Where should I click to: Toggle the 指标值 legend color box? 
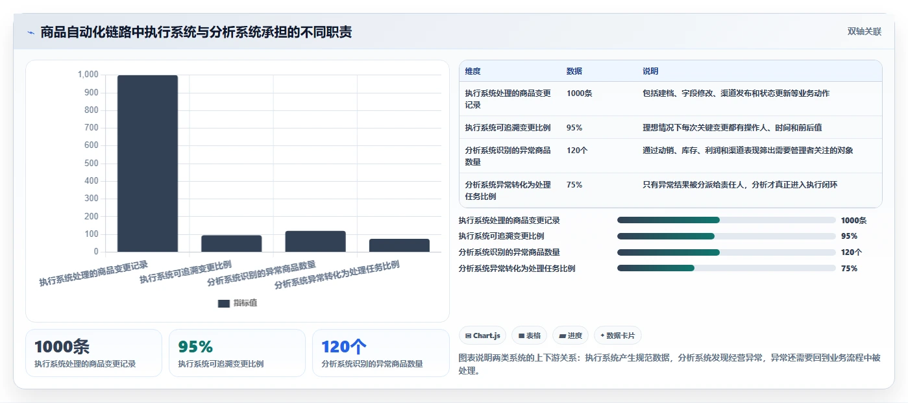click(224, 303)
